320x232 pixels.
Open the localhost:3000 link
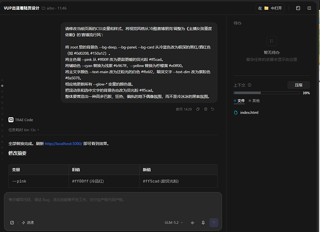pos(63,144)
